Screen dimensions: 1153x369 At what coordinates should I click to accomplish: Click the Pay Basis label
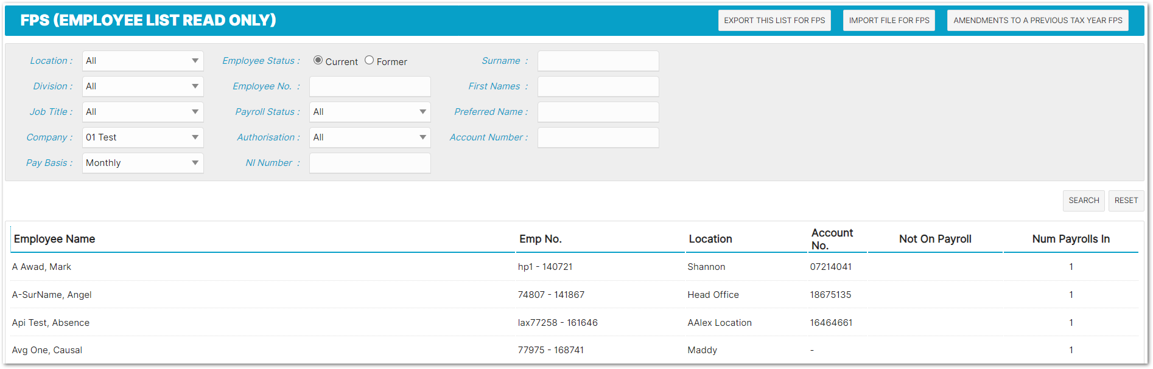click(x=49, y=163)
